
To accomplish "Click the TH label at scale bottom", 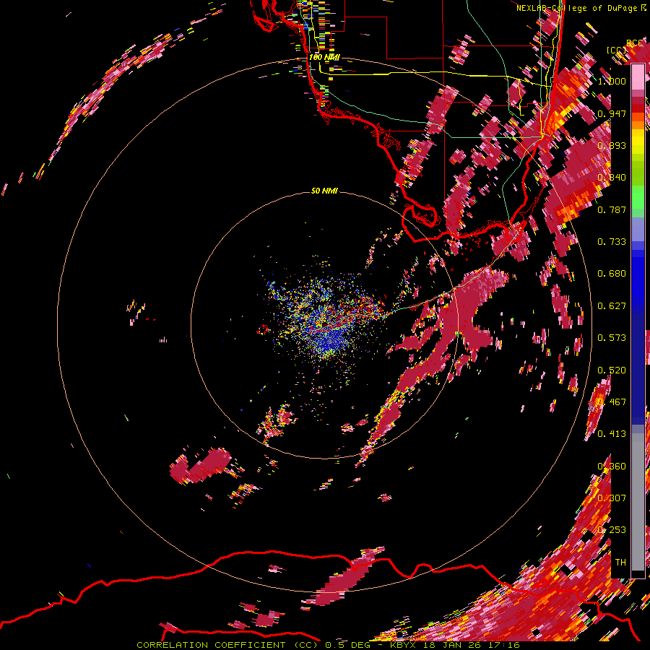I will point(620,563).
